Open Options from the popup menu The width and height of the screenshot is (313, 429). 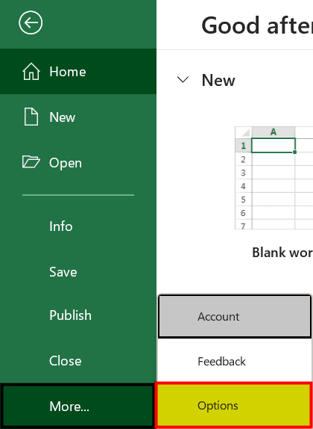pos(233,406)
